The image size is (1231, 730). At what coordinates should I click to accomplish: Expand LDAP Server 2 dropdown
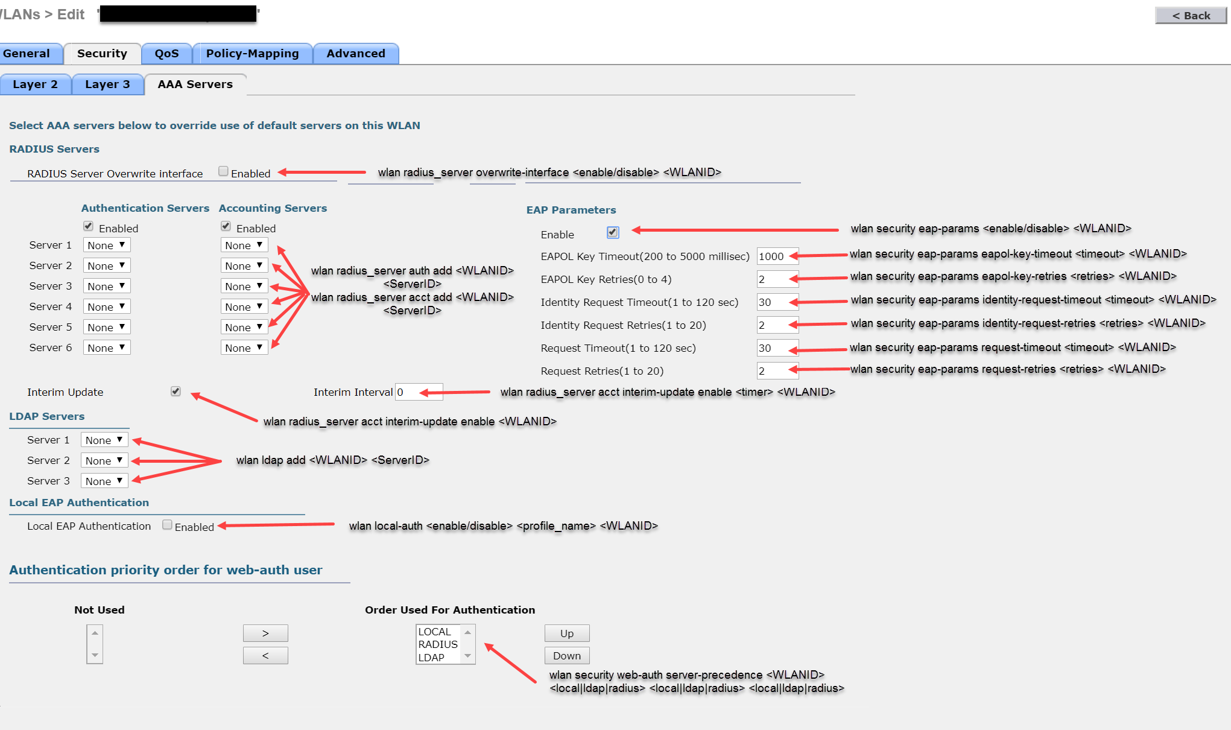pos(104,460)
